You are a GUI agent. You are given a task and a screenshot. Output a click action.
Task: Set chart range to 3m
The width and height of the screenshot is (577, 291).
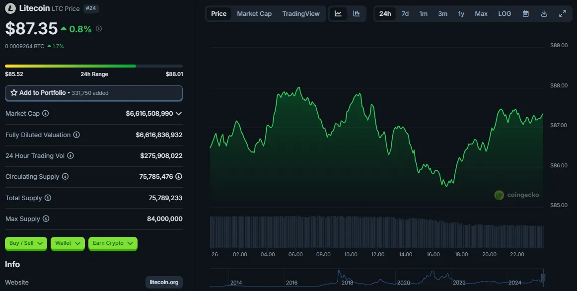click(x=443, y=13)
